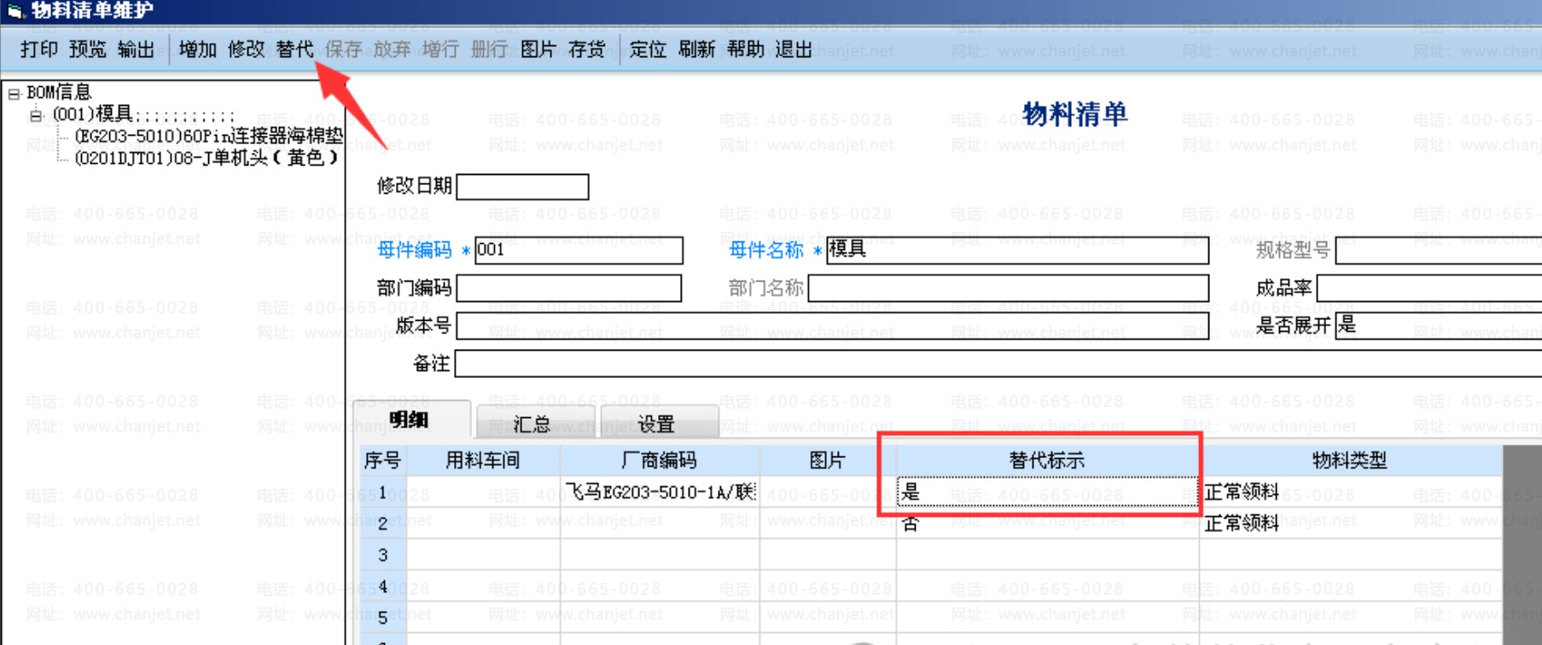The width and height of the screenshot is (1542, 645).
Task: Open 图片 from the toolbar
Action: (538, 49)
